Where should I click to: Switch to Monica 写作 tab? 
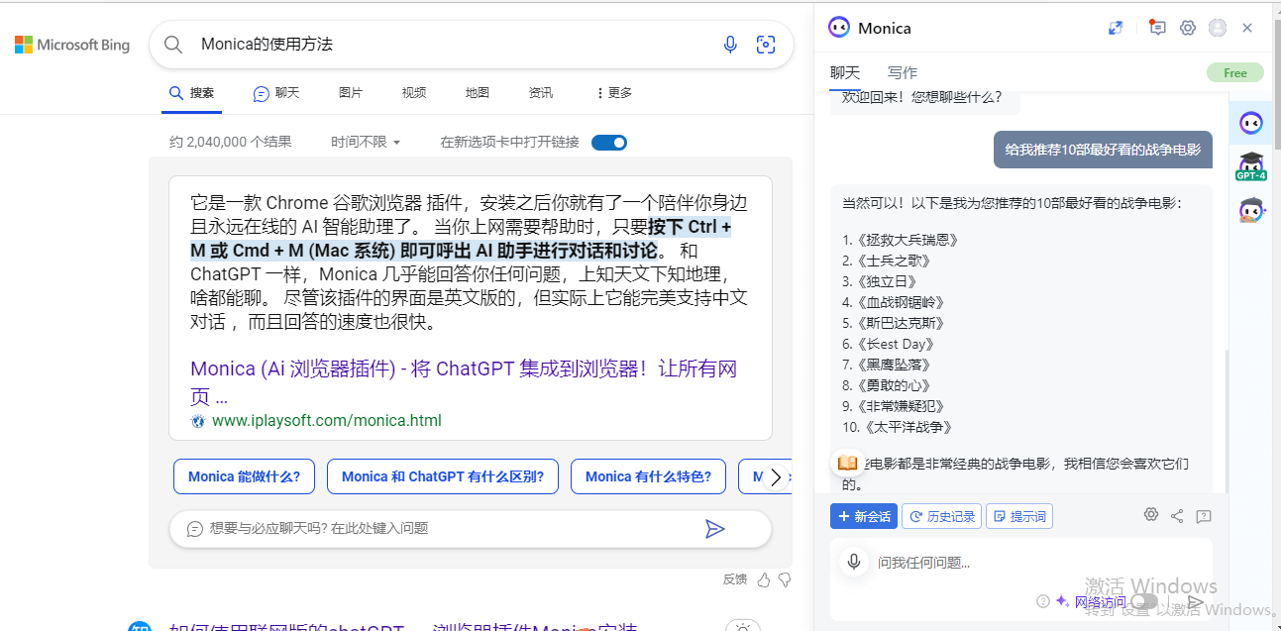point(903,72)
